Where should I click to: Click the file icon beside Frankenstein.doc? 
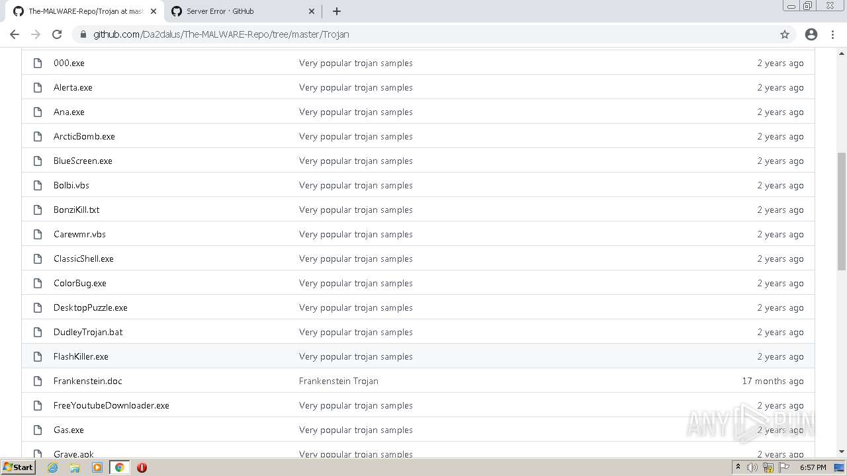pyautogui.click(x=38, y=381)
